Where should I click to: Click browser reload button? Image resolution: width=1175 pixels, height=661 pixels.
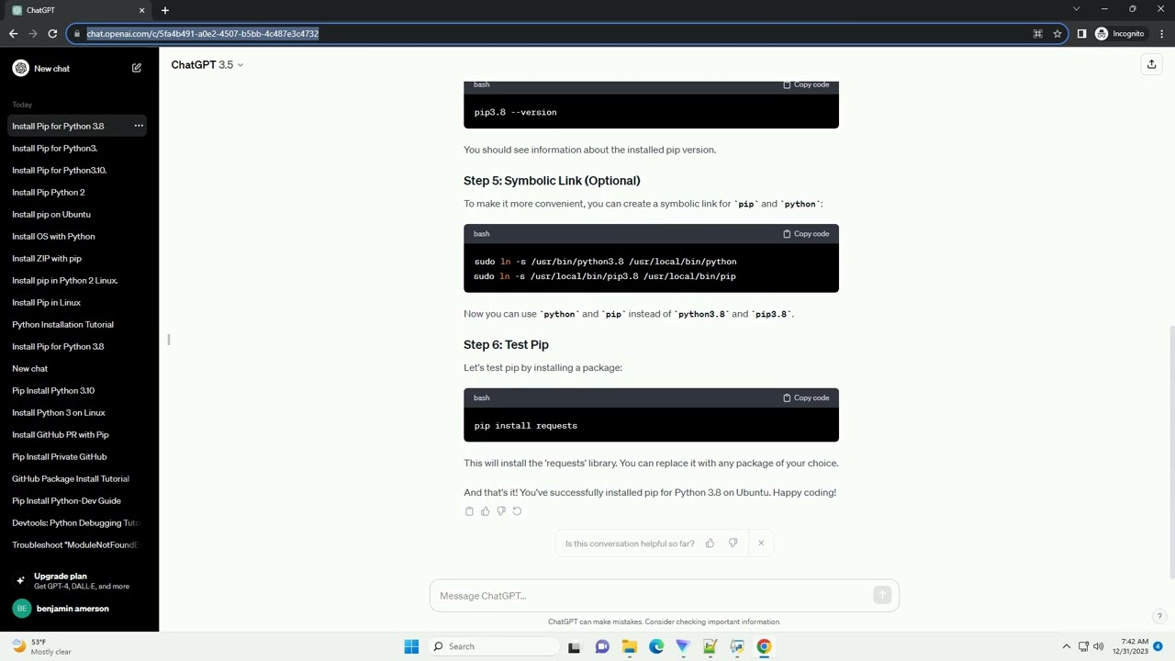point(52,34)
